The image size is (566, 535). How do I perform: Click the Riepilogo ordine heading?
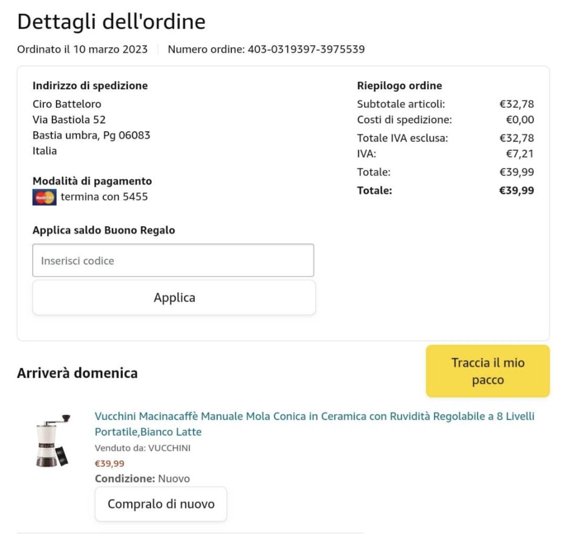click(399, 85)
